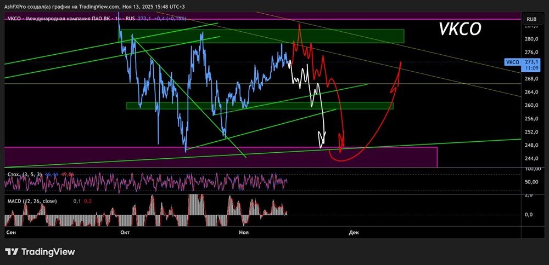Click the MACD (12, 26, close) legend

pos(32,201)
